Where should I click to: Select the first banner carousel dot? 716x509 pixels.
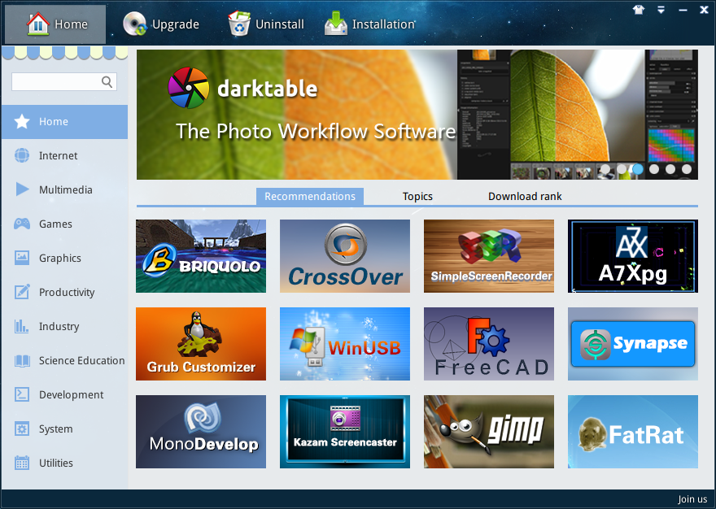pos(605,169)
